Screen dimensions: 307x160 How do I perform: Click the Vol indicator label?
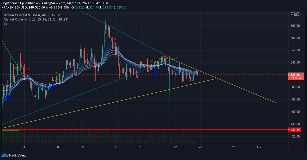tap(6, 23)
